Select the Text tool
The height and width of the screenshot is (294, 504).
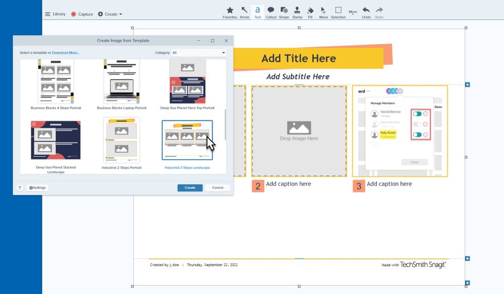[258, 13]
